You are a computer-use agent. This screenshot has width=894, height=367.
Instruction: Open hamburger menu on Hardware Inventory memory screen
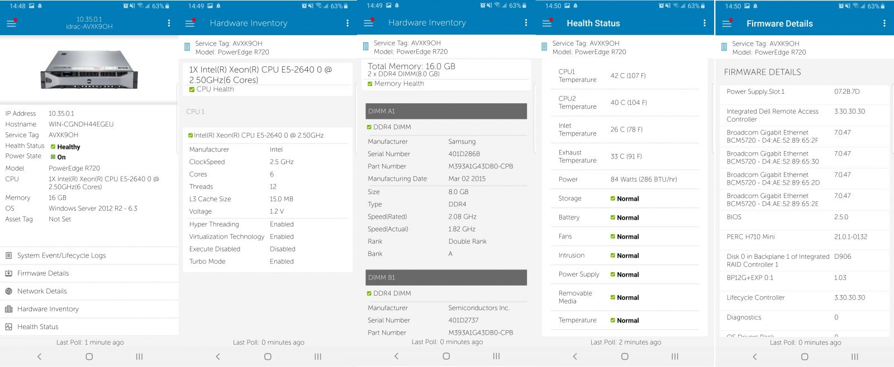click(368, 23)
